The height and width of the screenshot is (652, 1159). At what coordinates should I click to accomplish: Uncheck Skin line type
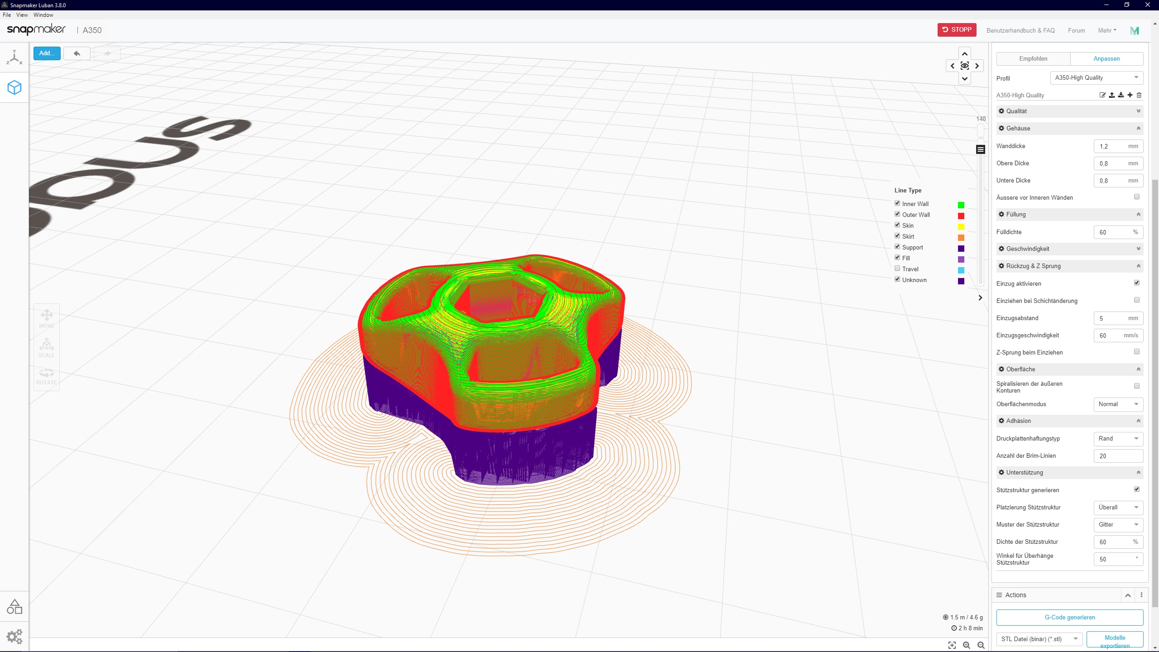(897, 225)
